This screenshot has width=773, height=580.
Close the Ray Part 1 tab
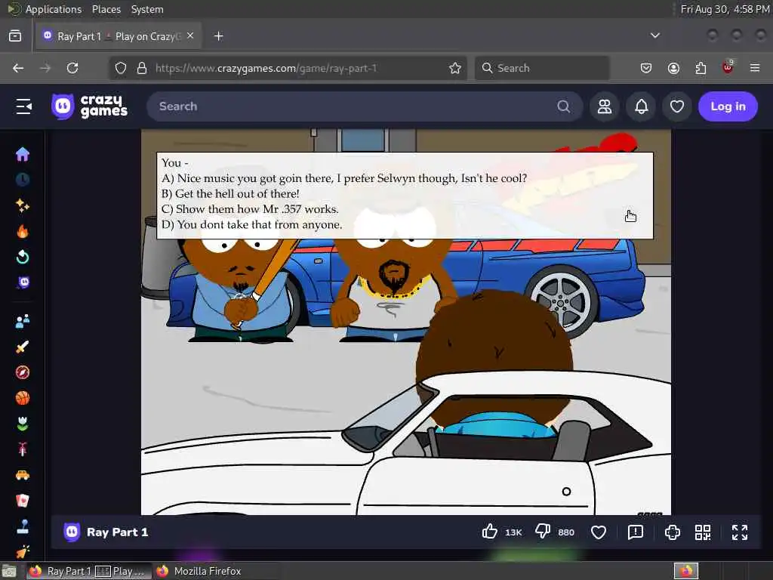[190, 35]
